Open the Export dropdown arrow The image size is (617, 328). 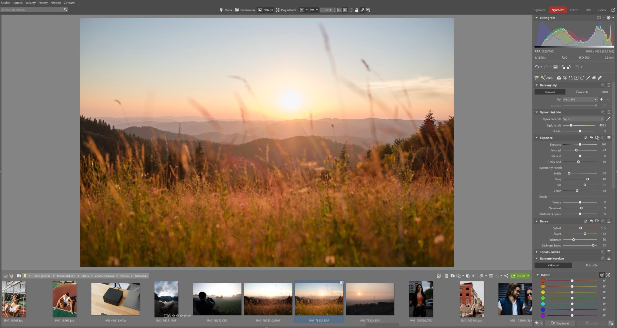[528, 276]
